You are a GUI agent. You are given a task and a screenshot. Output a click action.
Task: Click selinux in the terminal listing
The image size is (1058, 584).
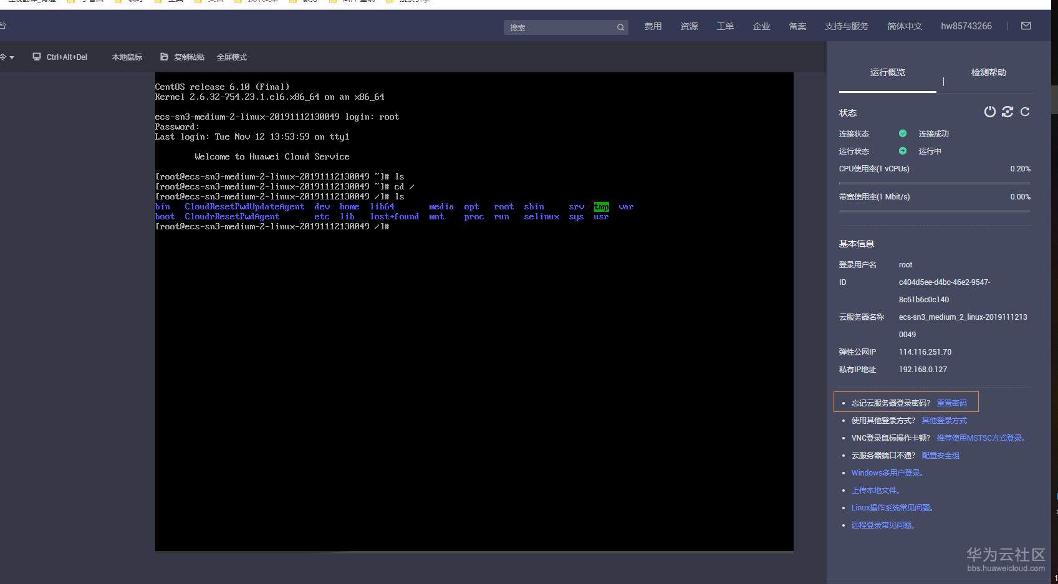click(x=542, y=217)
